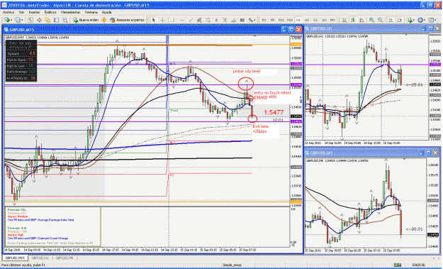This screenshot has width=443, height=269.
Task: Toggle chart auto scroll
Action: tap(391, 20)
